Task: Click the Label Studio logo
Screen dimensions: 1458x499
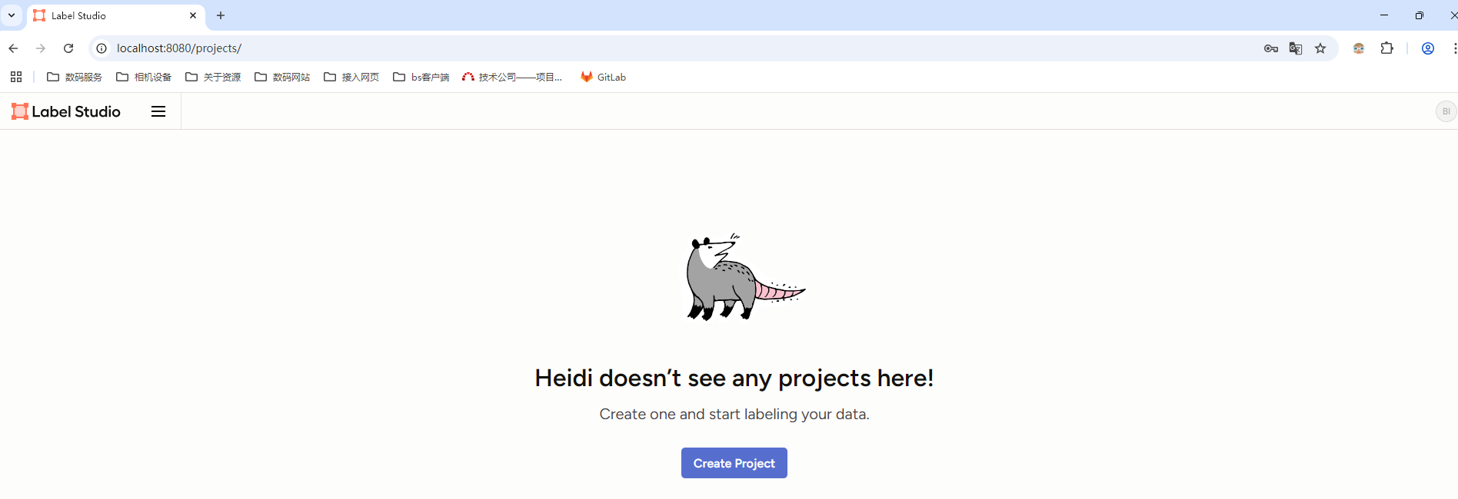Action: tap(66, 111)
